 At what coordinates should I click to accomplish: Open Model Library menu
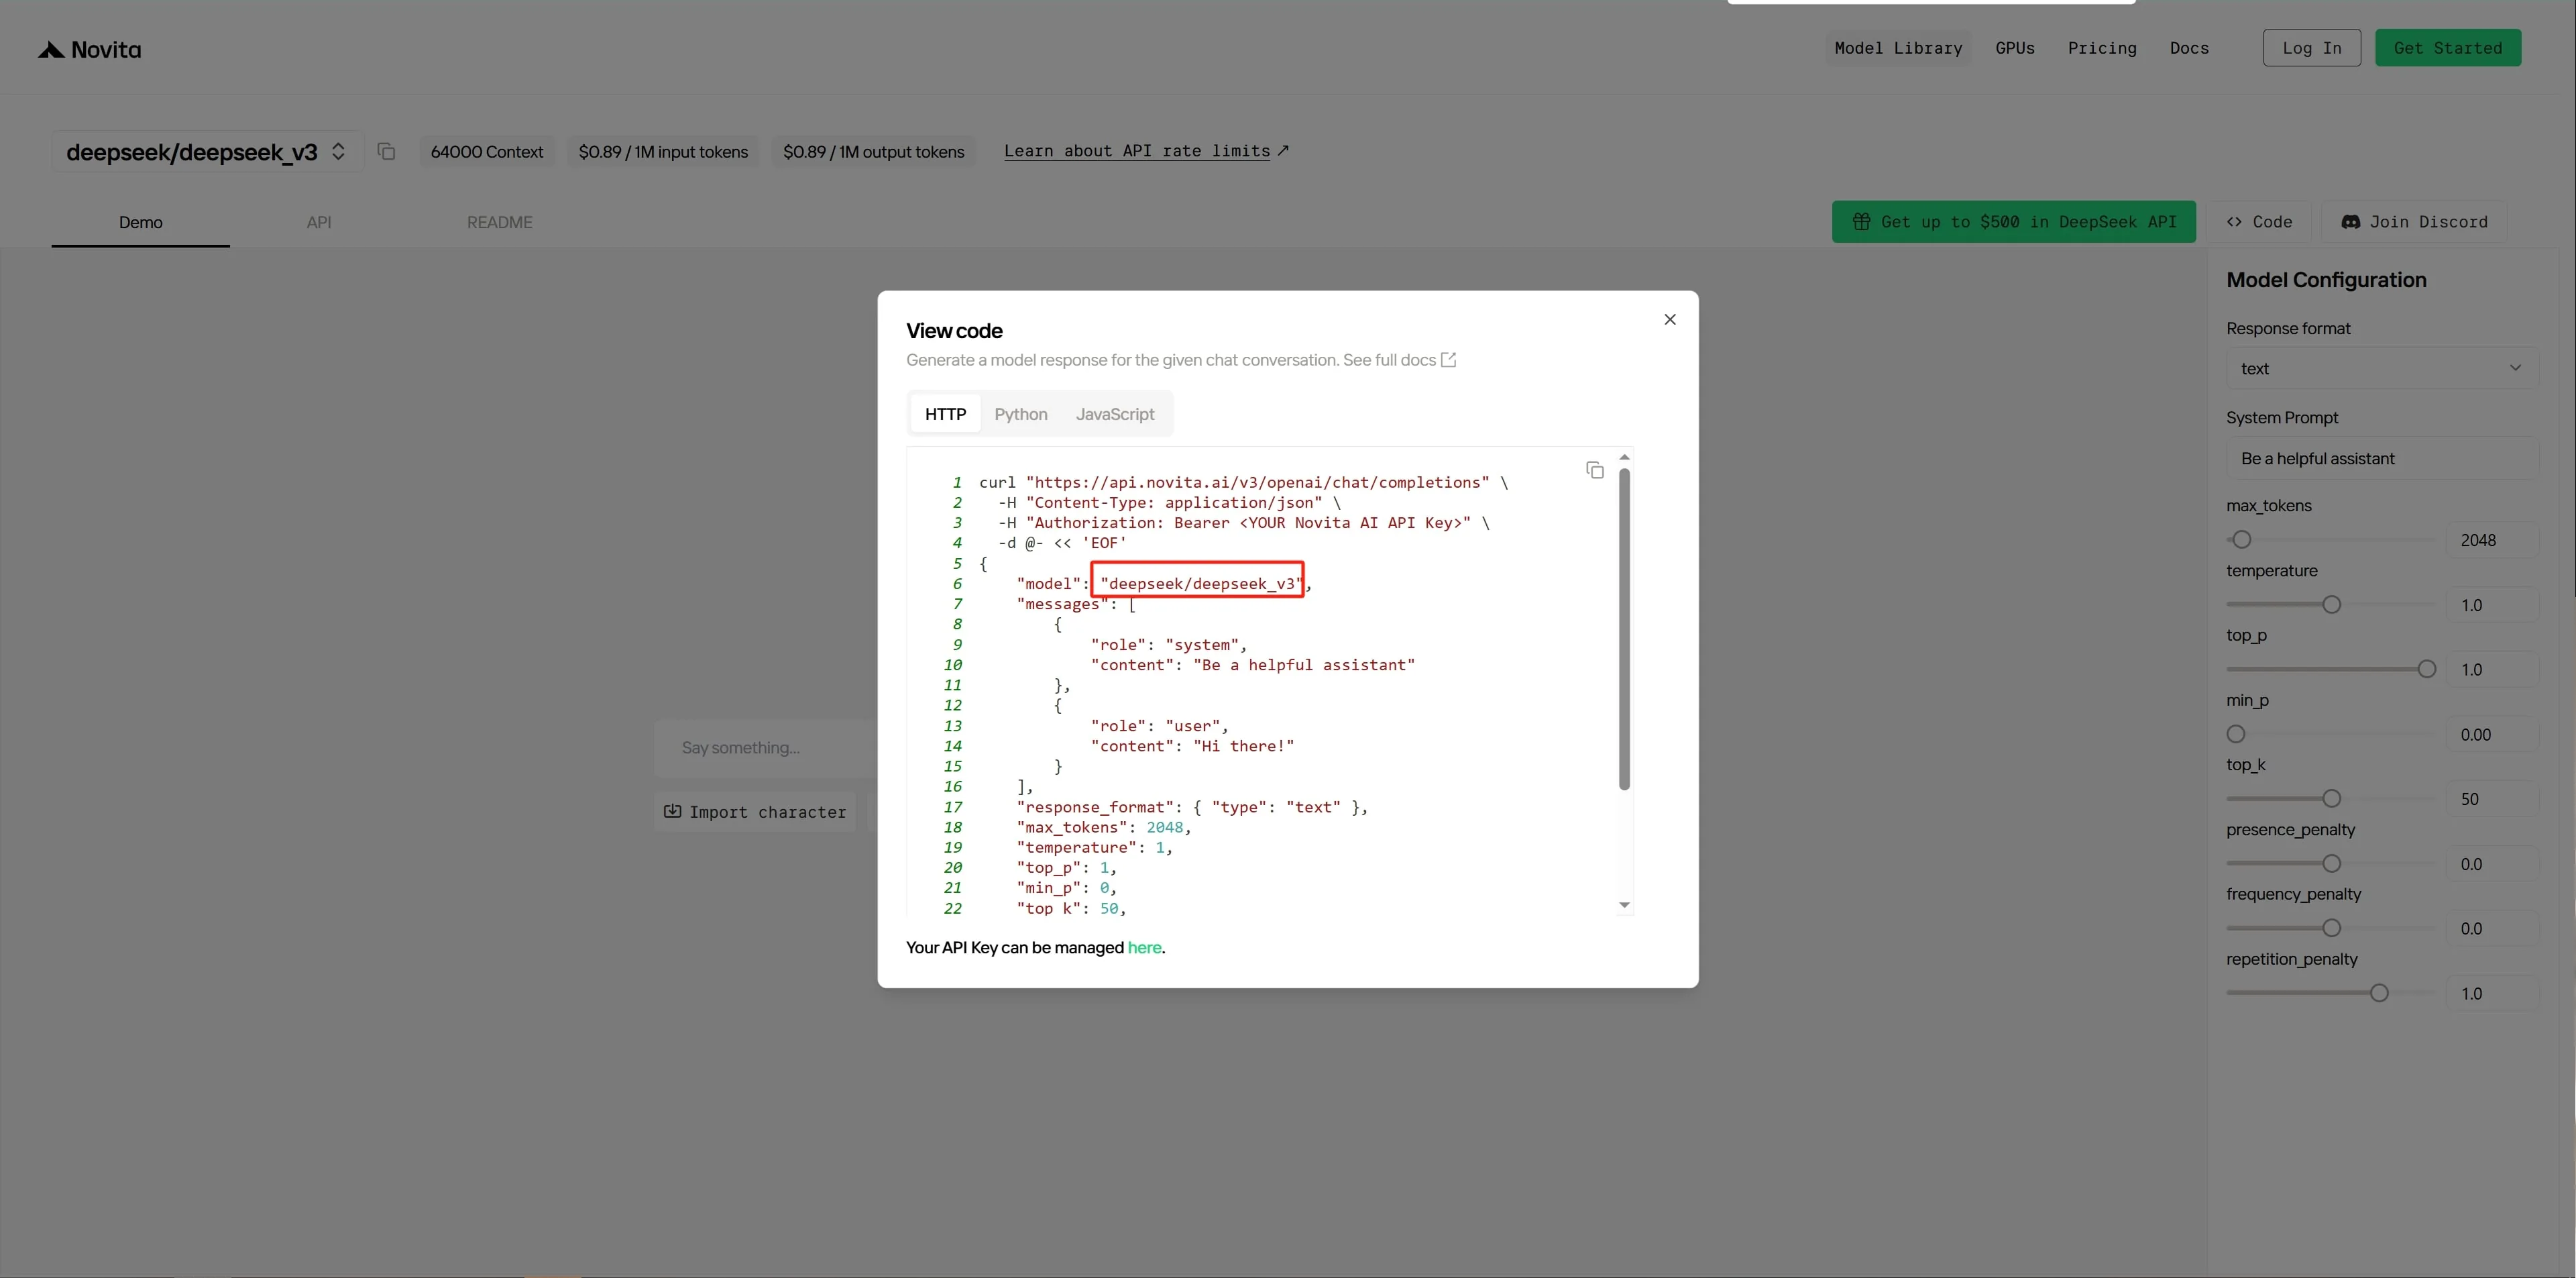[x=1898, y=48]
